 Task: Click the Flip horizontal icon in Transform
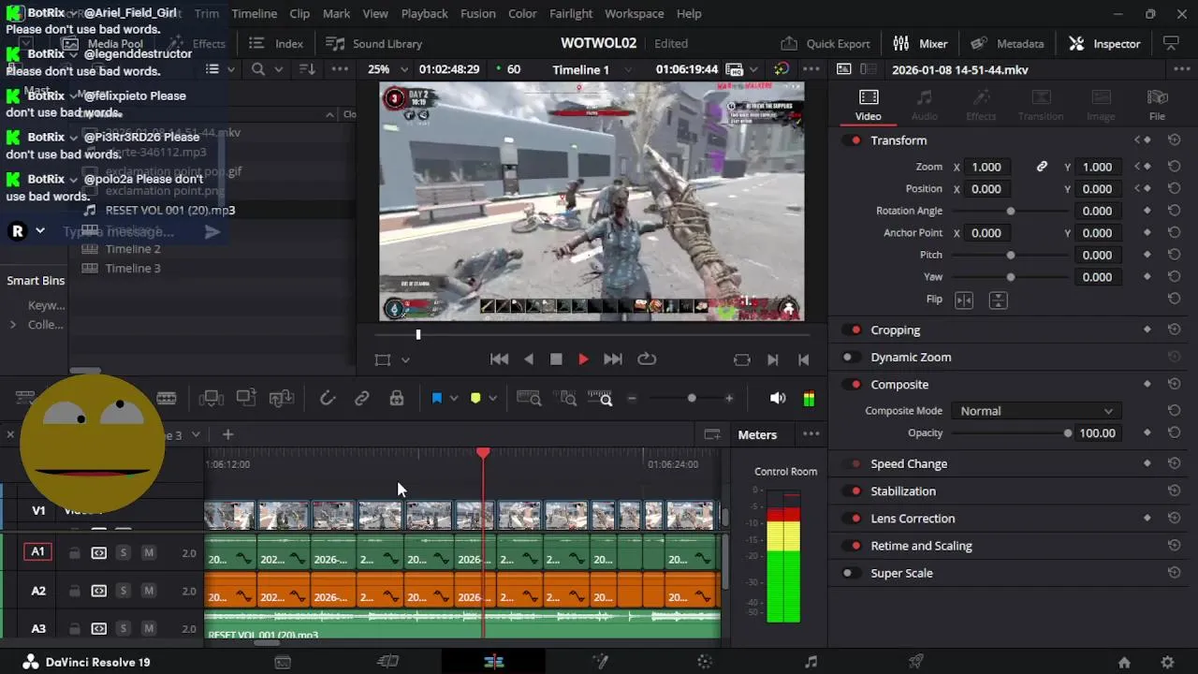pyautogui.click(x=963, y=300)
